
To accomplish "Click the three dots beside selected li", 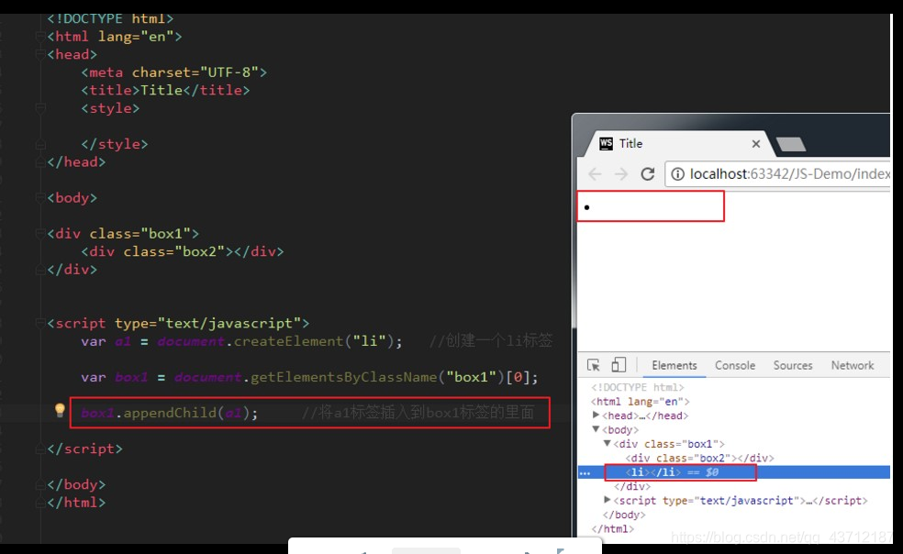I will click(585, 472).
